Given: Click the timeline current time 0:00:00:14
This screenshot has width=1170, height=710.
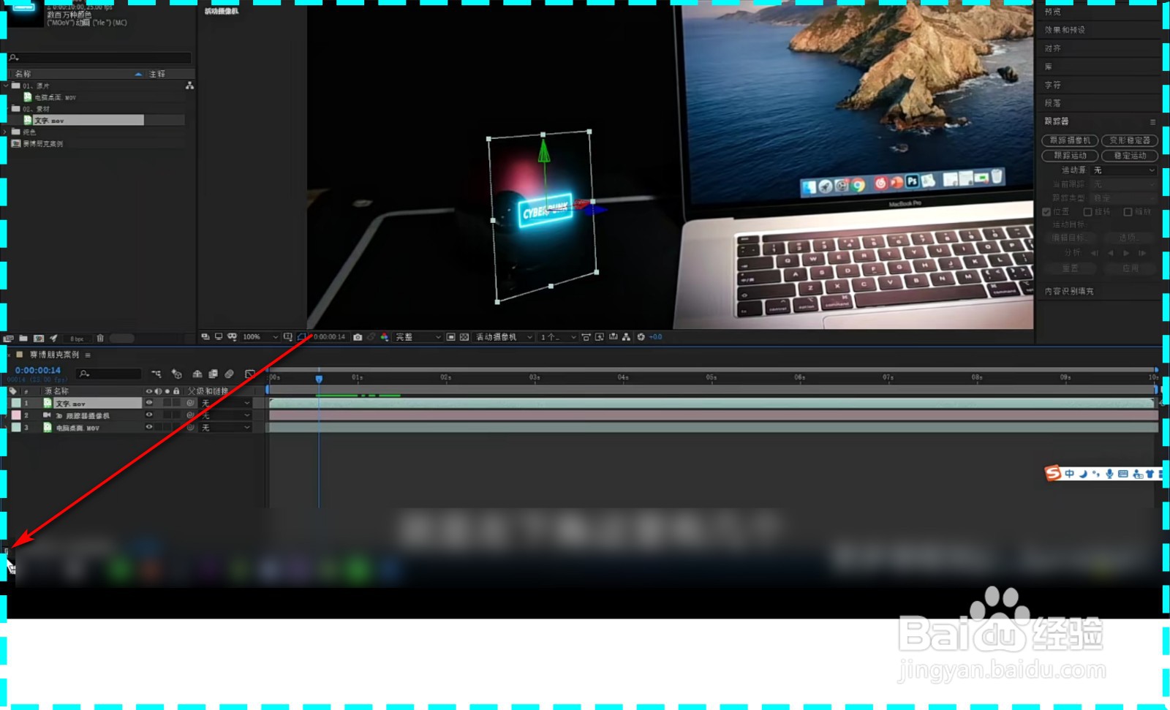Looking at the screenshot, I should tap(38, 371).
